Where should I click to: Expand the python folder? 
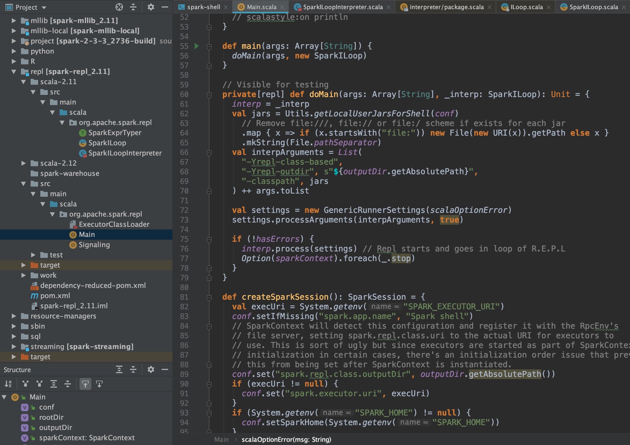14,51
